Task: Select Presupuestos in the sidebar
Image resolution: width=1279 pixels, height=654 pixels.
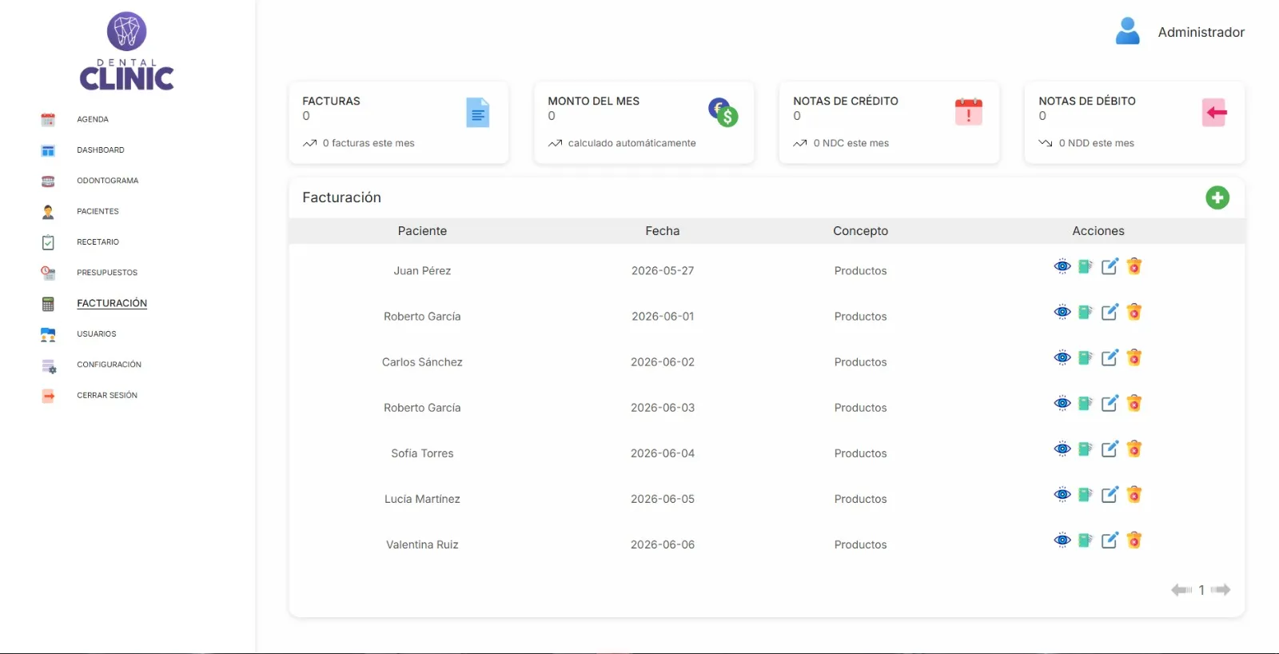Action: pos(107,273)
